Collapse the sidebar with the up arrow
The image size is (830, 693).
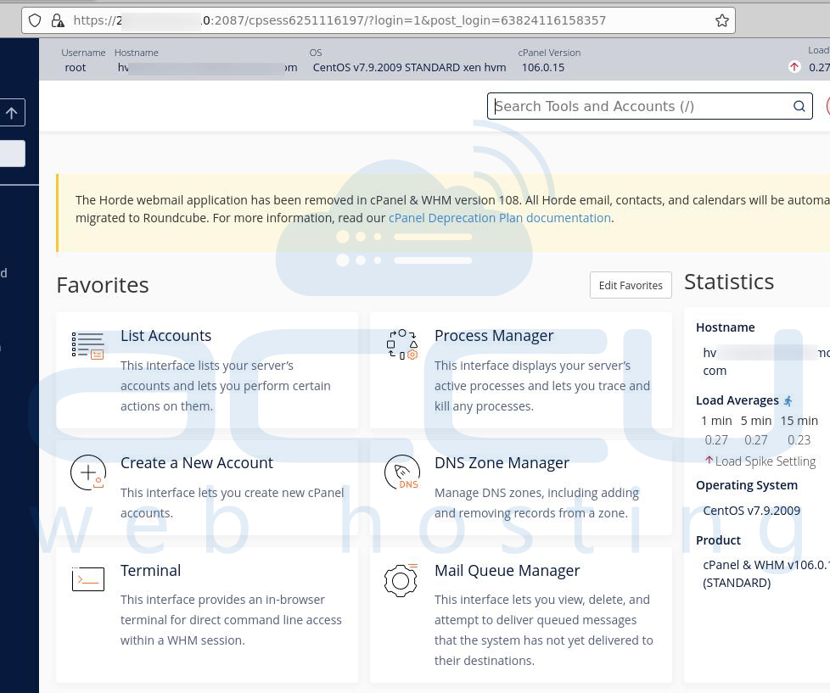pos(11,112)
